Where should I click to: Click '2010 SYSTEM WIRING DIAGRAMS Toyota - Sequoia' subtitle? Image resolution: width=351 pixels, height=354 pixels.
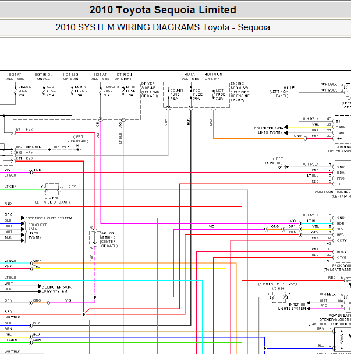[162, 27]
